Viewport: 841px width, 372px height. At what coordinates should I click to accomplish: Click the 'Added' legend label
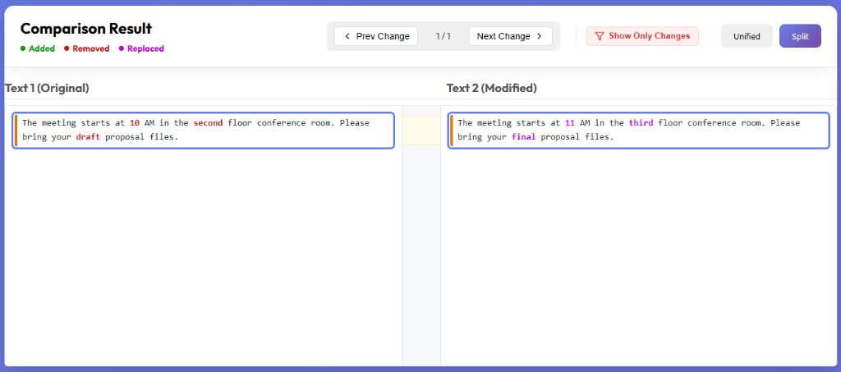coord(41,48)
